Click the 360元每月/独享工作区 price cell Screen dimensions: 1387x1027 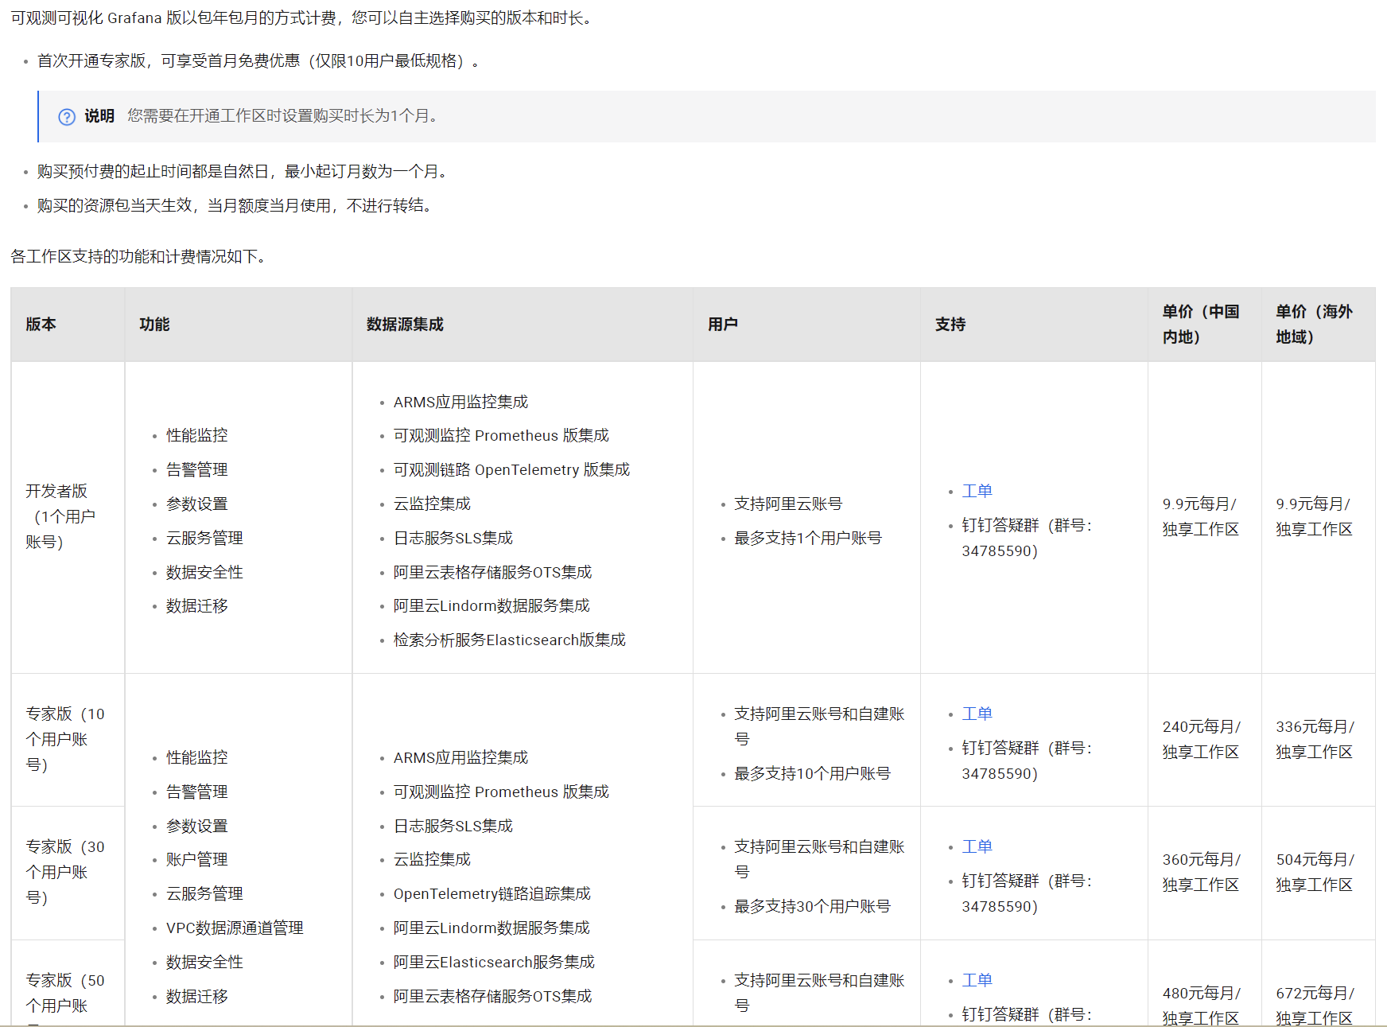(x=1204, y=873)
